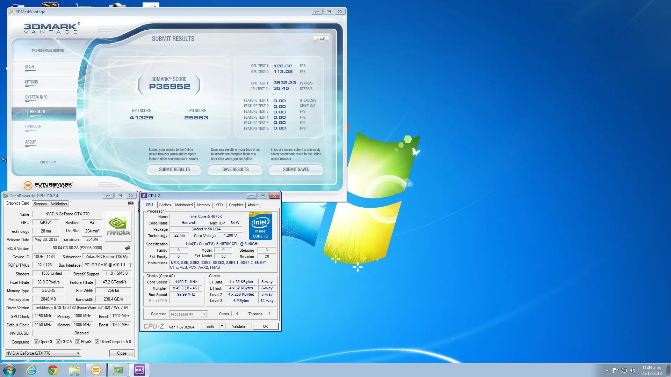This screenshot has height=377, width=671.
Task: Go to MAIN in 3DMark Vantage sidebar
Action: [30, 67]
